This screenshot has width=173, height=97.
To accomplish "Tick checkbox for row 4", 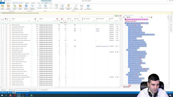I will [x=6, y=31].
